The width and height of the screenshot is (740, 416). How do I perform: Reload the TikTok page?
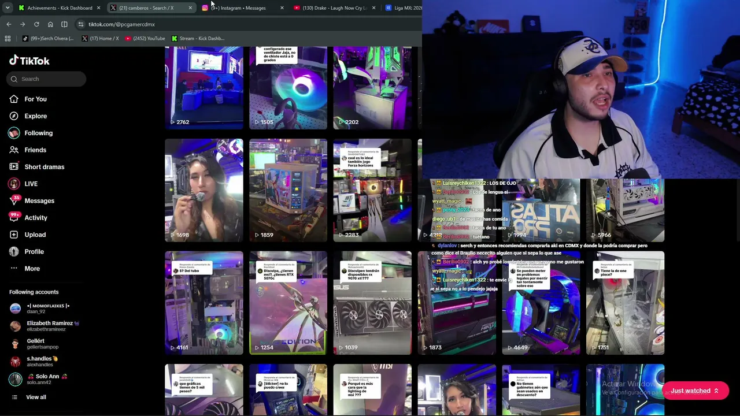click(36, 24)
